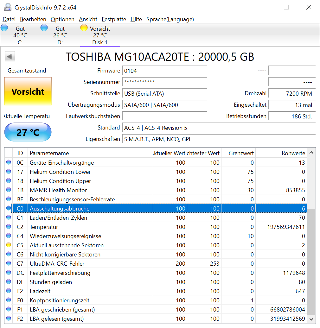Click the previous disk arrow button
The image size is (320, 328).
10,56
